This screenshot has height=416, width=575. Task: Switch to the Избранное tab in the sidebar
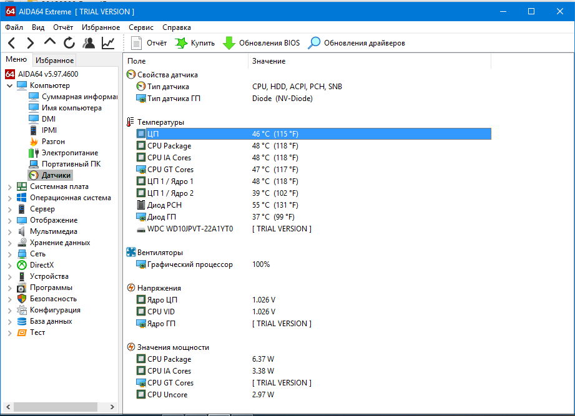click(x=54, y=60)
